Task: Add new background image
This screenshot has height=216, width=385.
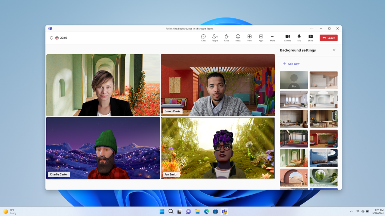Action: (291, 64)
